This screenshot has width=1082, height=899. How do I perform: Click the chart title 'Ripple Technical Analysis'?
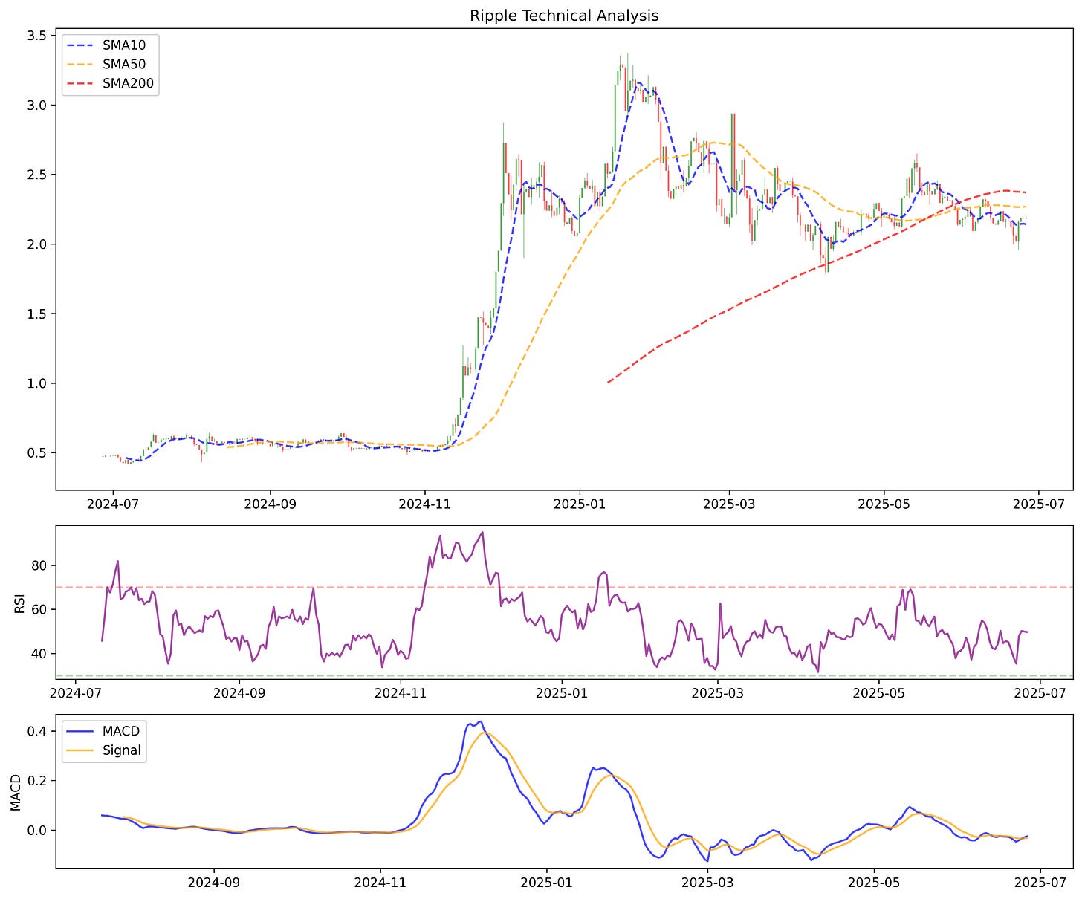564,16
